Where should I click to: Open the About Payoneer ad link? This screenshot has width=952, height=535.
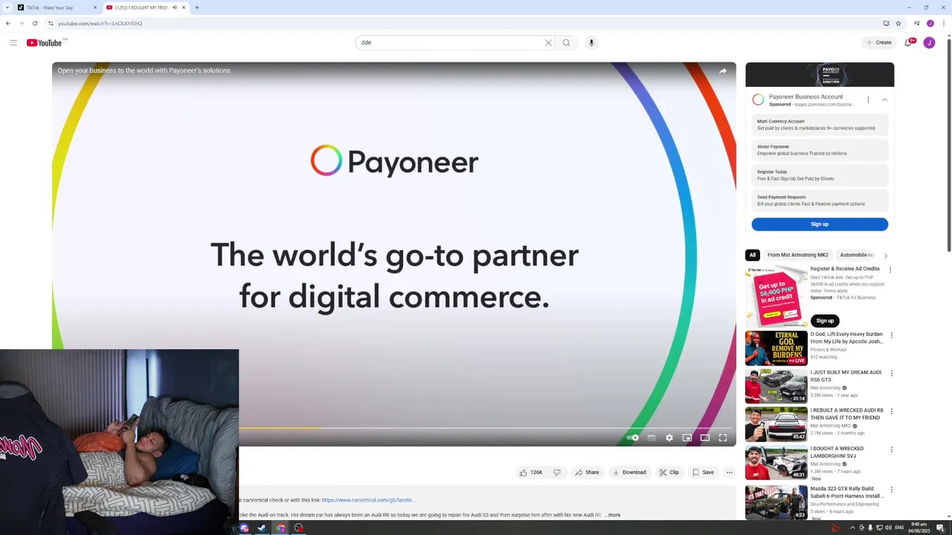click(x=820, y=150)
